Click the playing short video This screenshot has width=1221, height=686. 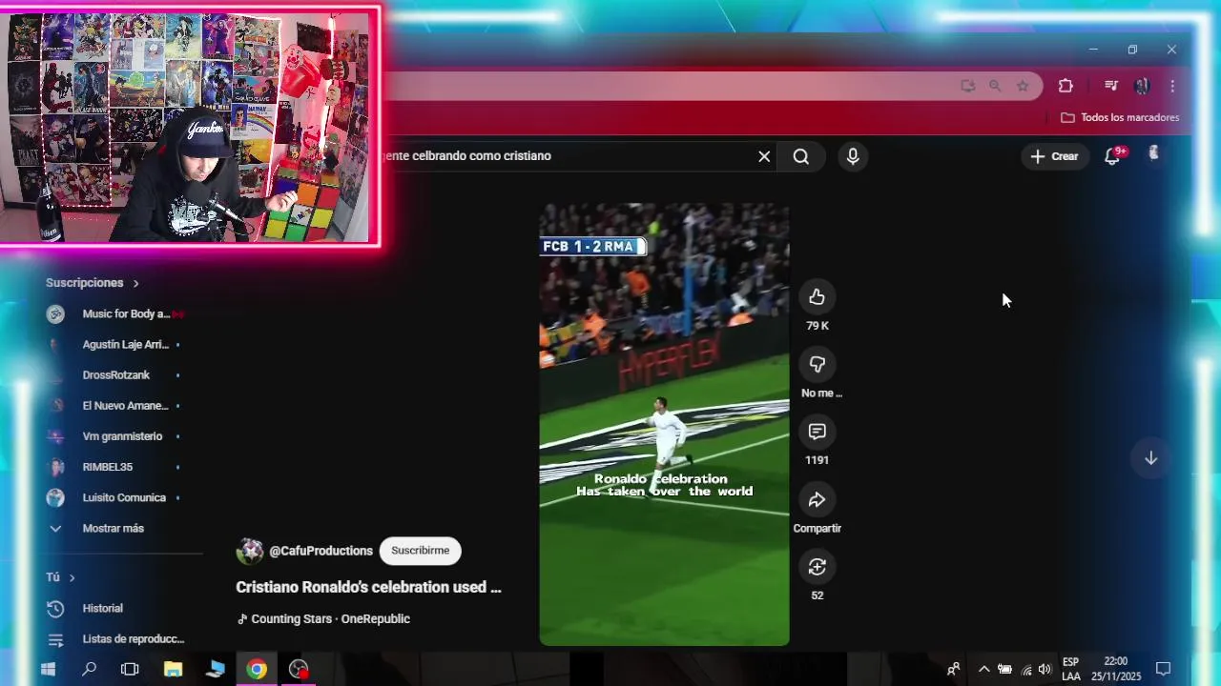click(664, 424)
